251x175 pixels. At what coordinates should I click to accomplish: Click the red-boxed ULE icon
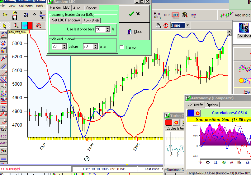[x=175, y=15]
